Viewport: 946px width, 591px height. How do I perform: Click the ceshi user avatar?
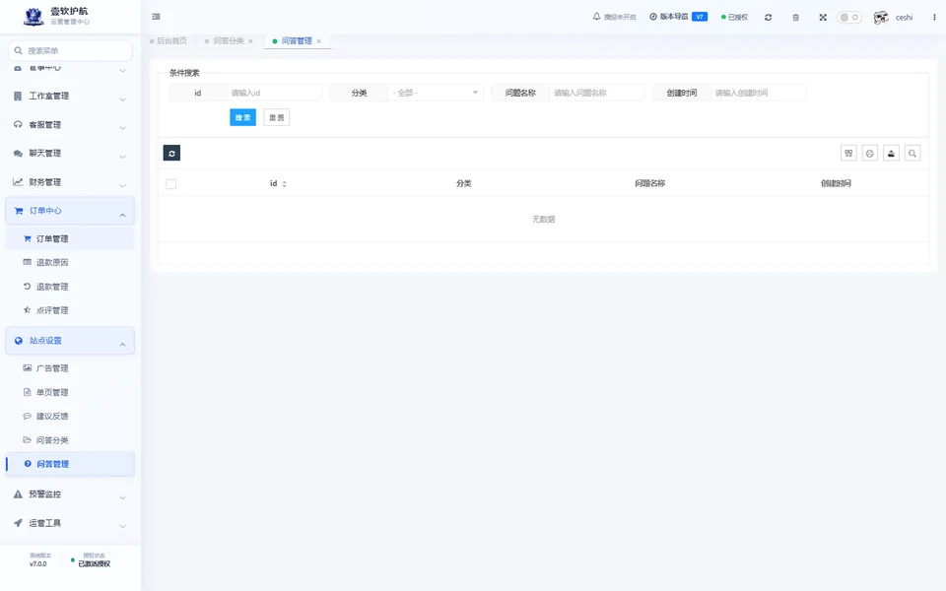(x=881, y=18)
